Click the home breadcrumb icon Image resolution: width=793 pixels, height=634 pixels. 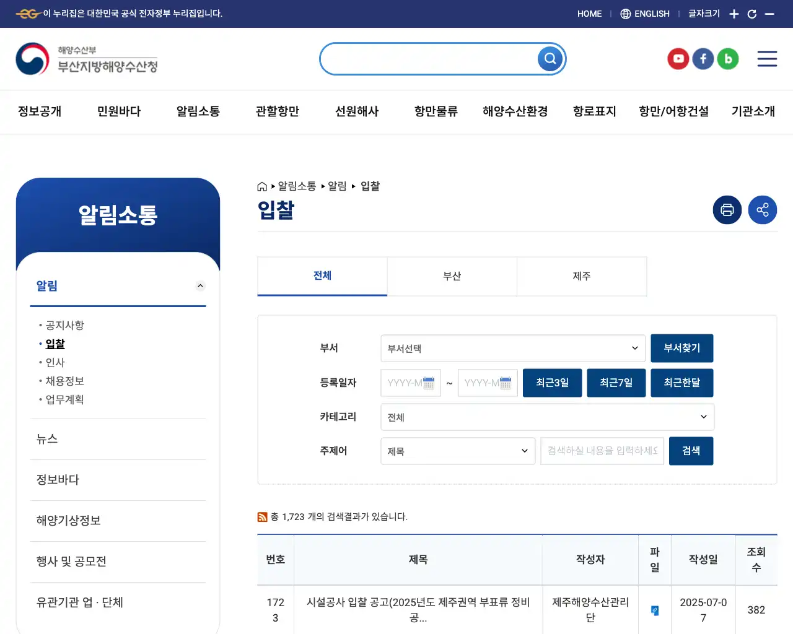pyautogui.click(x=262, y=186)
